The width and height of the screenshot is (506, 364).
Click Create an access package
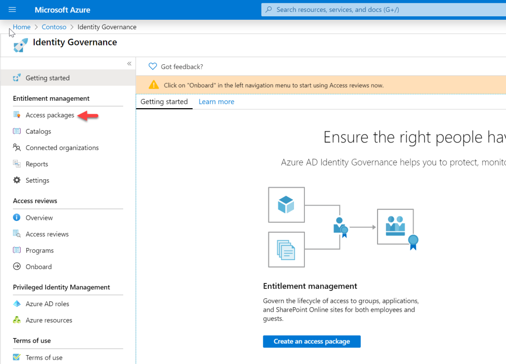click(x=311, y=341)
